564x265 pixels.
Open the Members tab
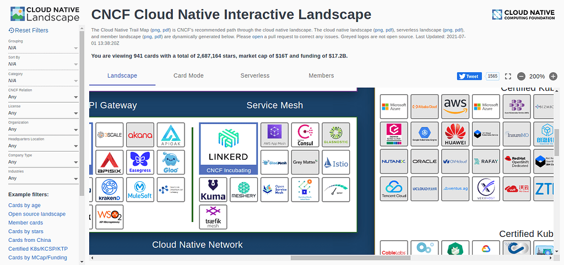click(x=321, y=75)
